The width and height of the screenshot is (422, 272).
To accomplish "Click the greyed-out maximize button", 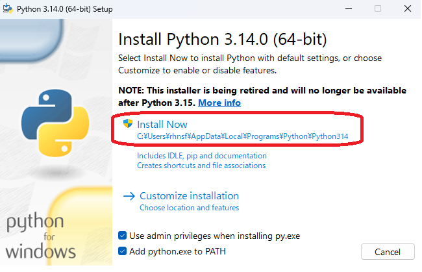I will click(x=378, y=8).
